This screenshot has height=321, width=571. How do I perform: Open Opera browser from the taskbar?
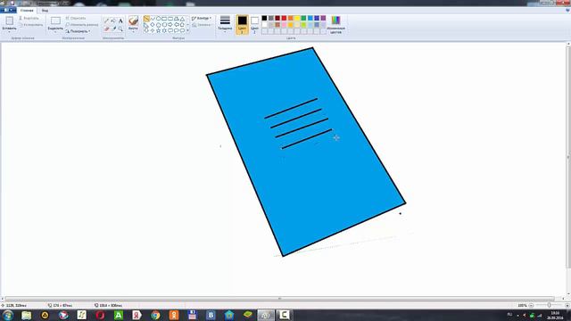pos(100,315)
